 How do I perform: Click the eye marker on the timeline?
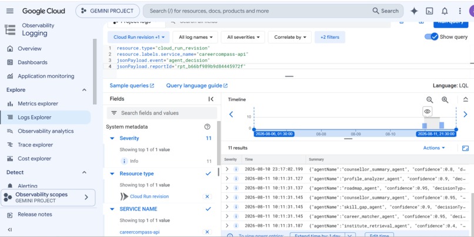[427, 112]
